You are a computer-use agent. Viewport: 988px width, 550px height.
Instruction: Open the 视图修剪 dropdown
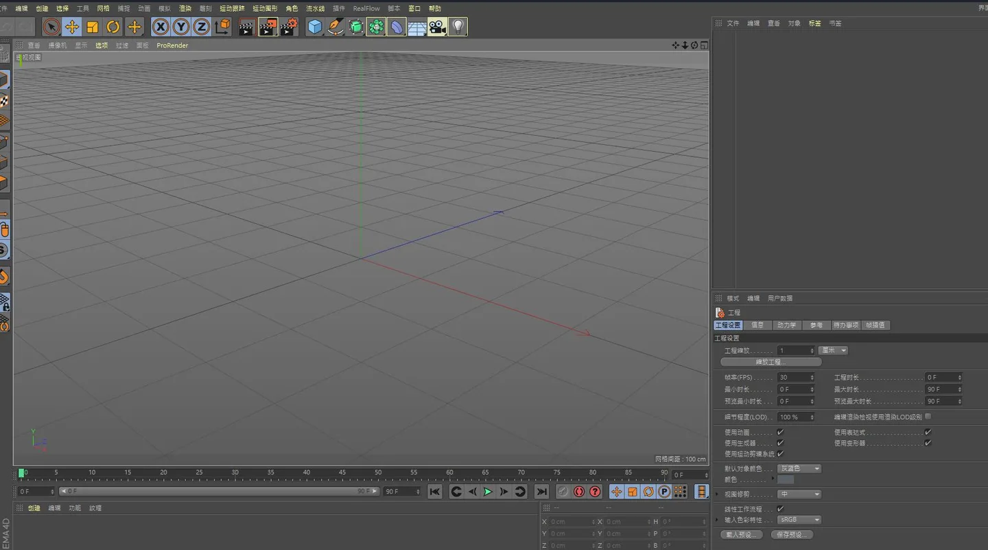(x=799, y=494)
